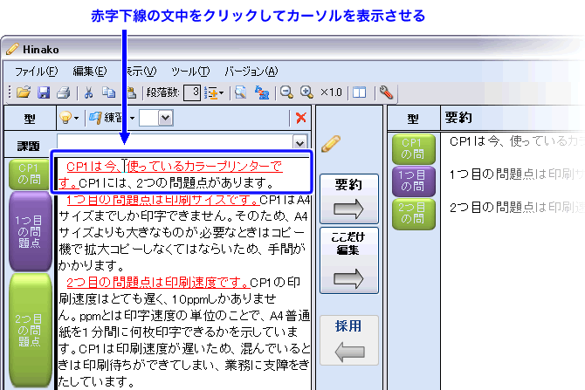Click red text 2つ目の問題点は印刷速度です。
The image size is (585, 390).
coord(158,282)
